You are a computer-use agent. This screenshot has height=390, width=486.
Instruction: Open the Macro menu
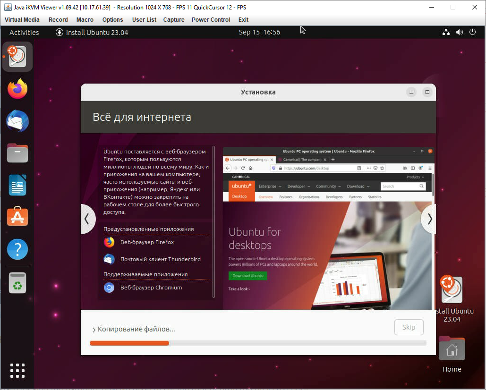pos(85,19)
